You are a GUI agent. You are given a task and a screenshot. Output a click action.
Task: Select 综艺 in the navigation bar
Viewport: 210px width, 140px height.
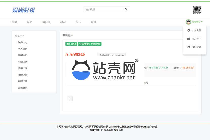pyautogui.click(x=78, y=22)
